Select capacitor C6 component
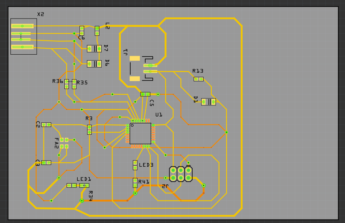Image resolution: width=345 pixels, height=223 pixels. [82, 31]
